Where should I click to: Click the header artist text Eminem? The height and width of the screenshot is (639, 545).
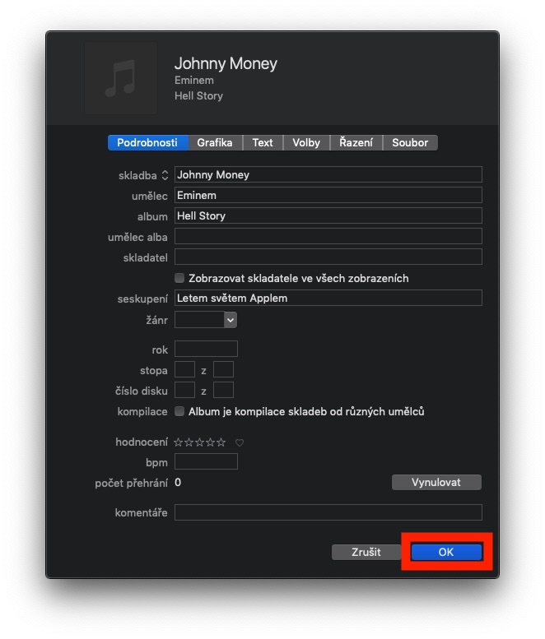point(194,81)
